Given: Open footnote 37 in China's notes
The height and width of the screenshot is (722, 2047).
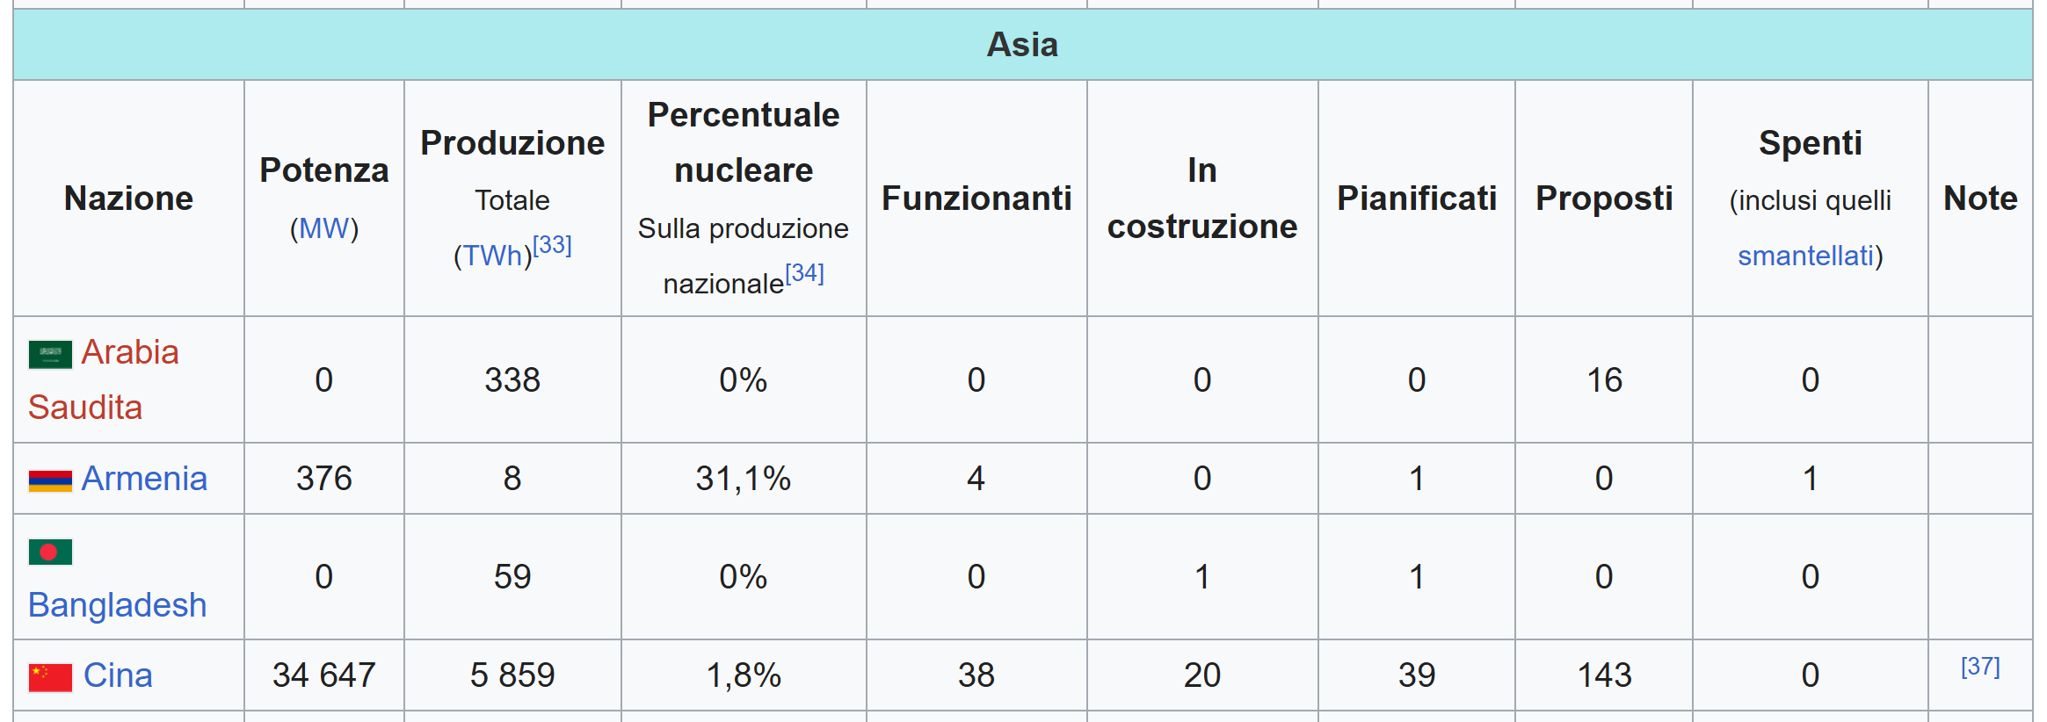Looking at the screenshot, I should (1980, 666).
